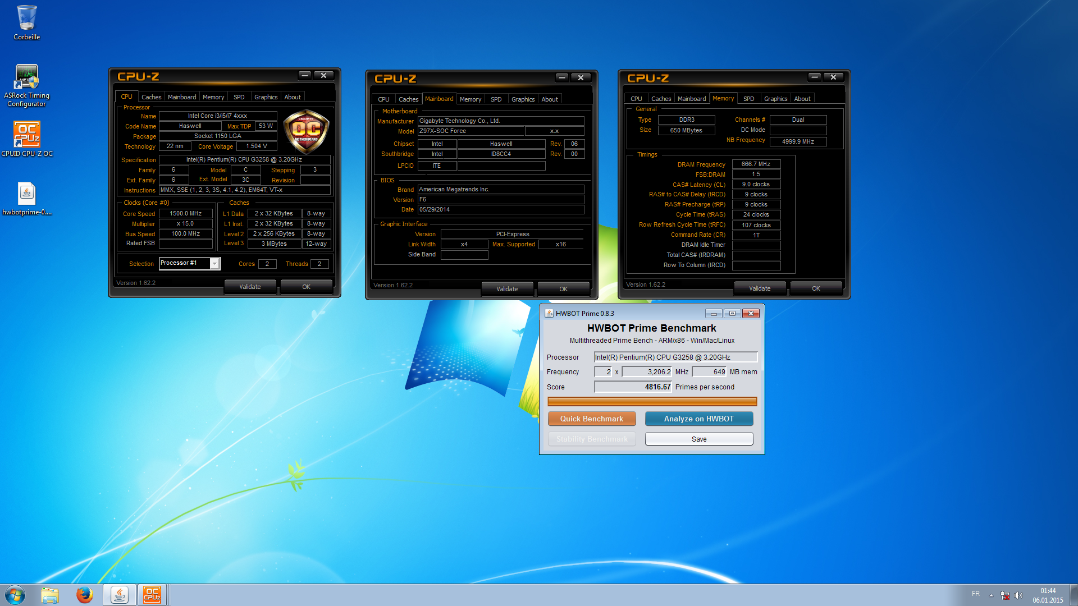This screenshot has width=1078, height=606.
Task: Click Validate in the Memory CPU-Z window
Action: (x=760, y=288)
